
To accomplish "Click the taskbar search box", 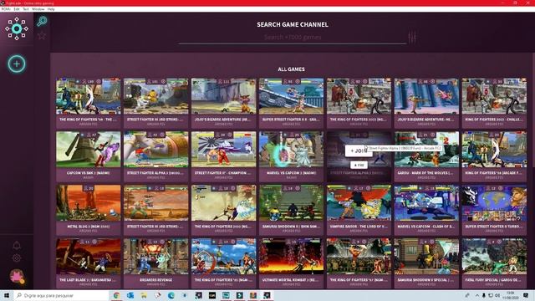I will click(61, 295).
